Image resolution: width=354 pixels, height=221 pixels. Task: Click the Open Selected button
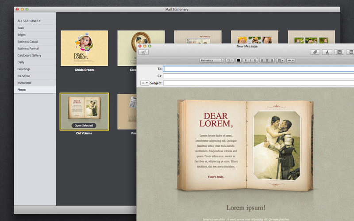point(84,126)
